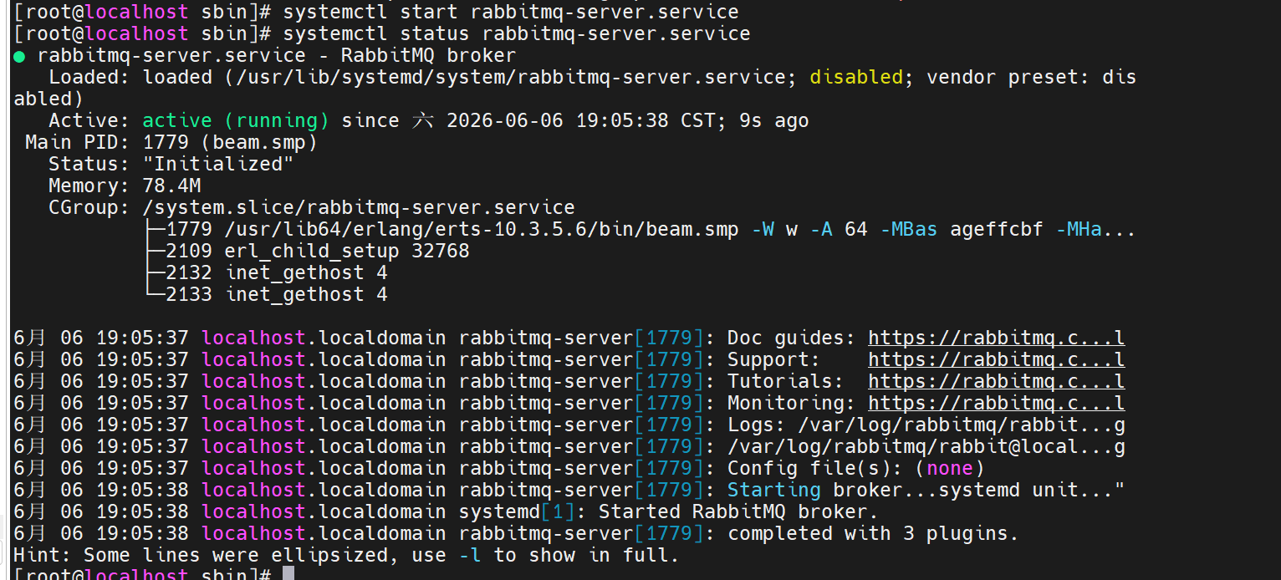
Task: Select the Status "Initialized" value
Action: (218, 165)
